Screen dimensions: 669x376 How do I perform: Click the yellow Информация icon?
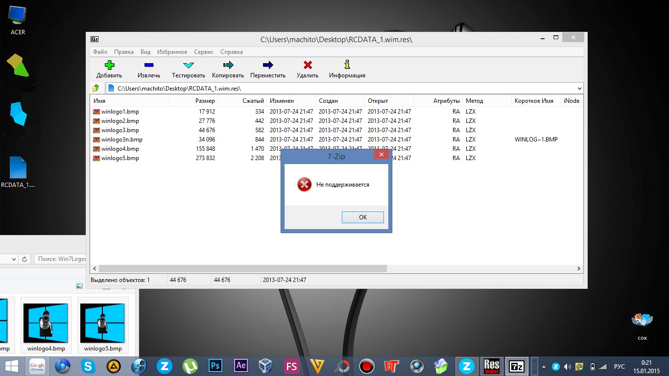point(347,64)
